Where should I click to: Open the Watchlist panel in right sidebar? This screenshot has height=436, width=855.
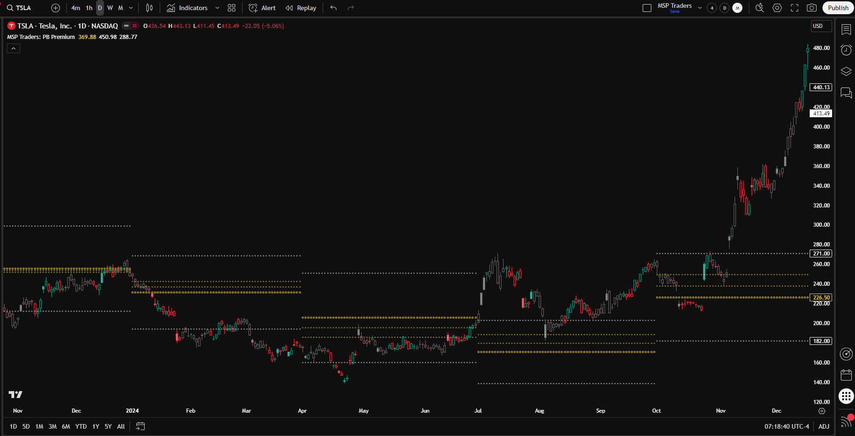coord(846,29)
